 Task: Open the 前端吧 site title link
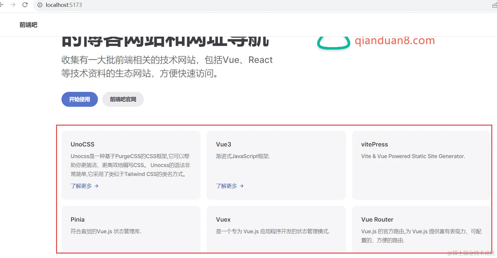[28, 25]
